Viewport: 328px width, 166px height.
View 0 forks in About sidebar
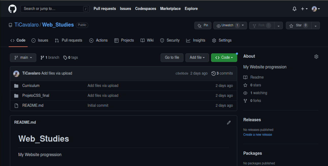pos(252,101)
